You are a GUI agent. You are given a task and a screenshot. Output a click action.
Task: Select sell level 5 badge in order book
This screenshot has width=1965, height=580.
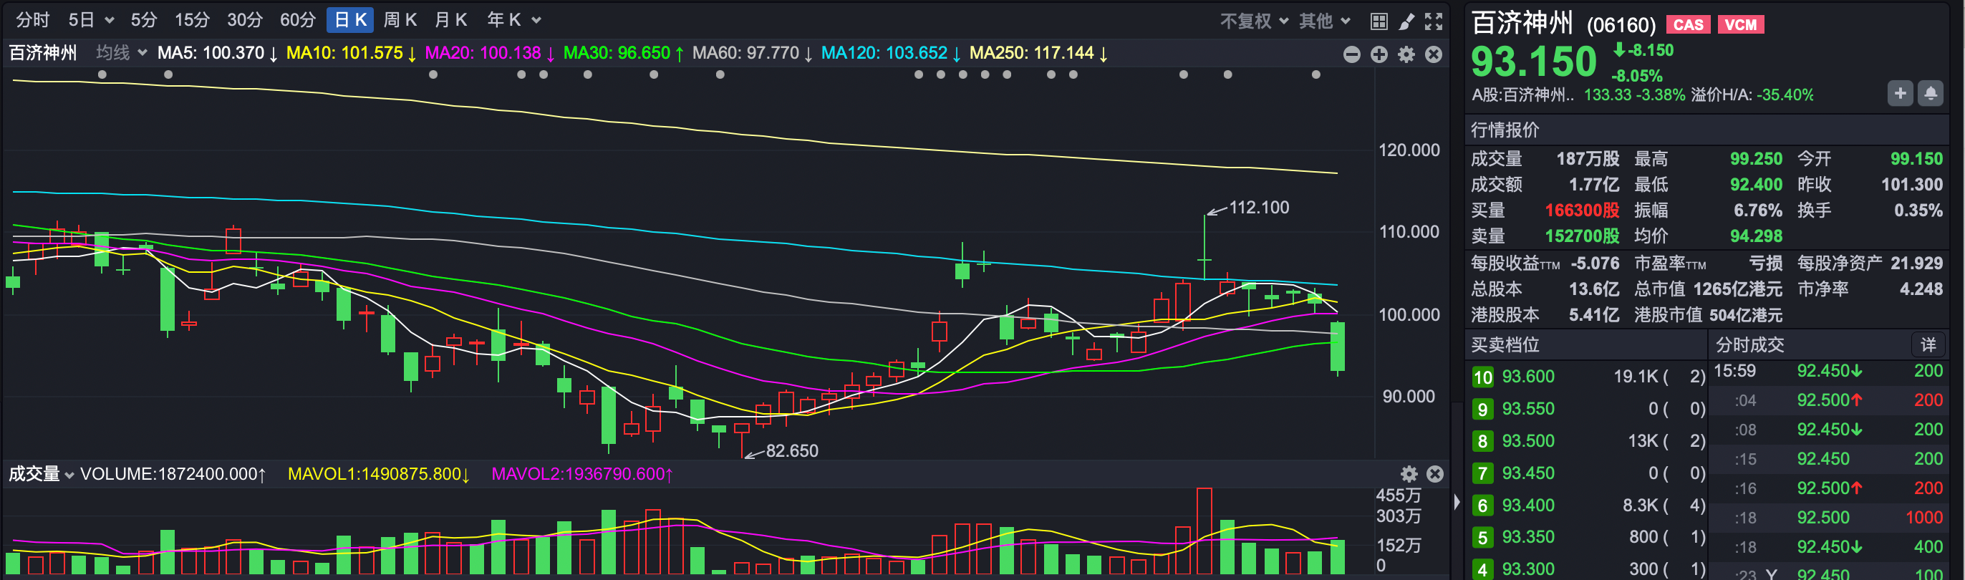click(x=1482, y=537)
